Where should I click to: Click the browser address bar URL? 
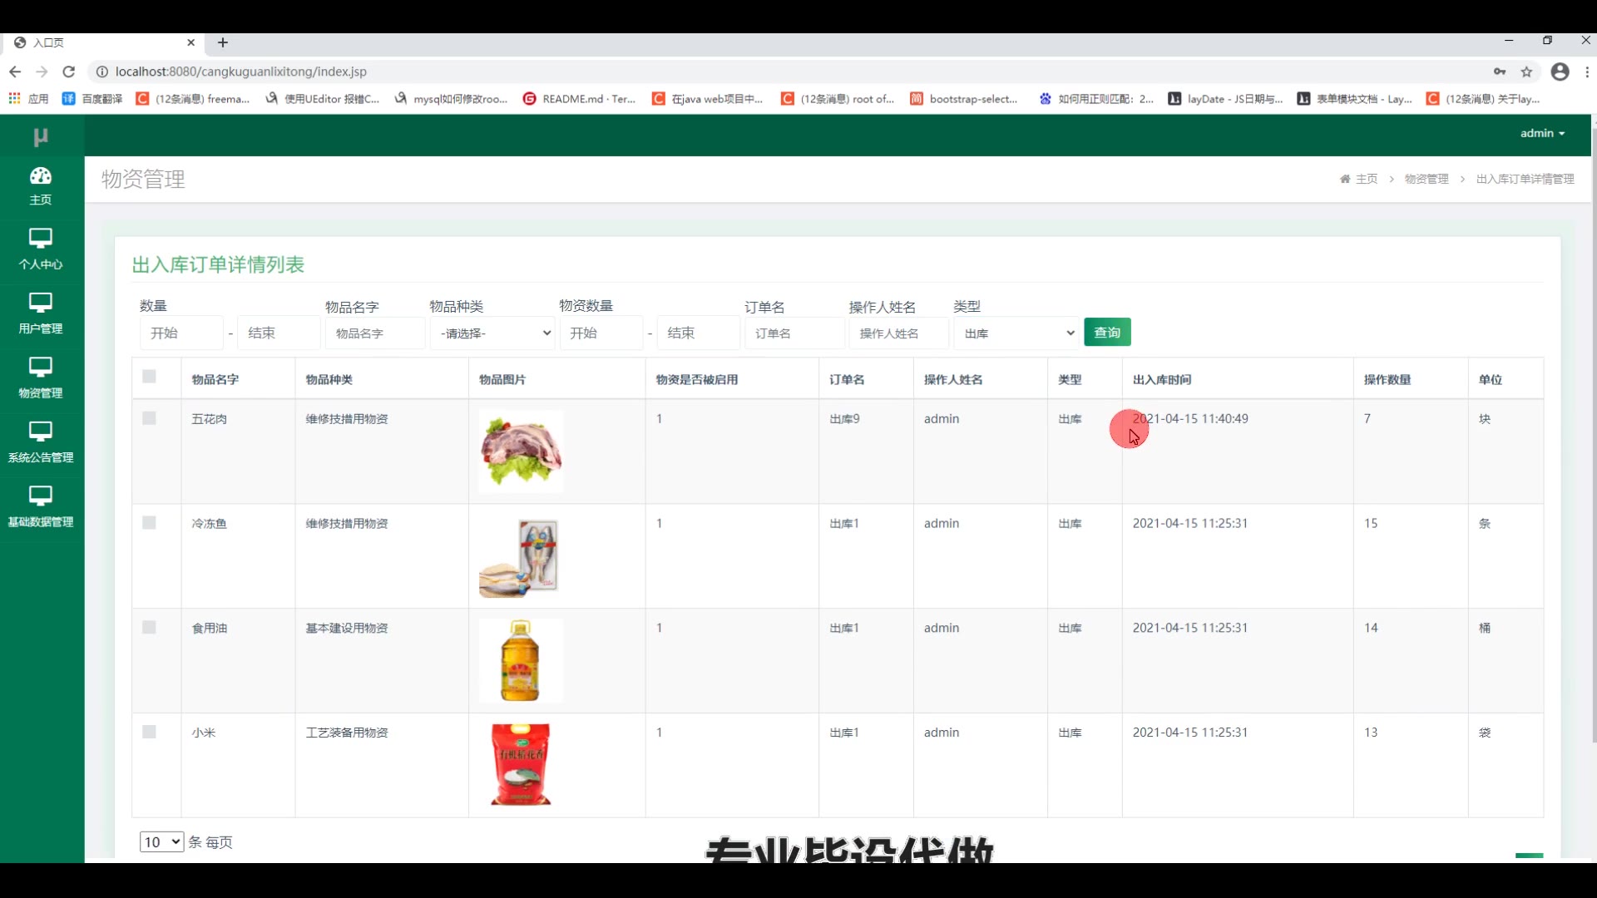point(240,72)
